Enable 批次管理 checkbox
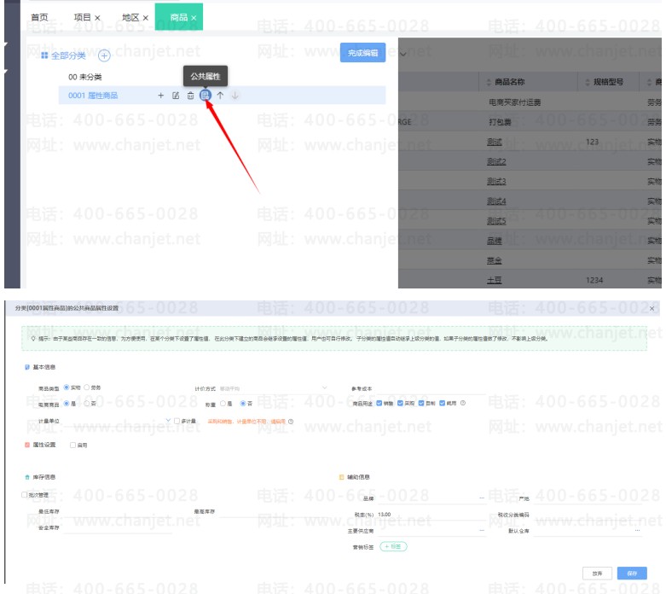 24,494
